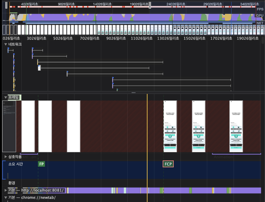Click the 11026밀리초 ruler label
The height and width of the screenshot is (202, 265).
point(142,38)
